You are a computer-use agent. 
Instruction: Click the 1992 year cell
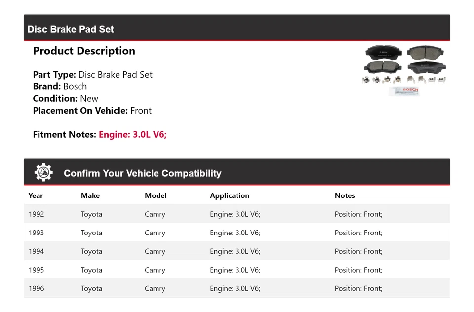[36, 214]
